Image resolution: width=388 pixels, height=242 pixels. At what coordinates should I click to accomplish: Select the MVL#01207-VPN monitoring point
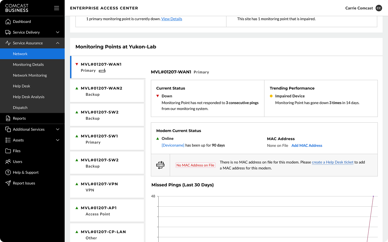(x=107, y=187)
